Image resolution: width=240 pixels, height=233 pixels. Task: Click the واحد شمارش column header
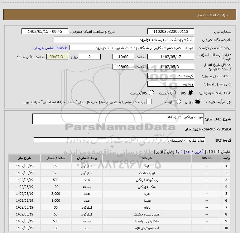(x=87, y=158)
